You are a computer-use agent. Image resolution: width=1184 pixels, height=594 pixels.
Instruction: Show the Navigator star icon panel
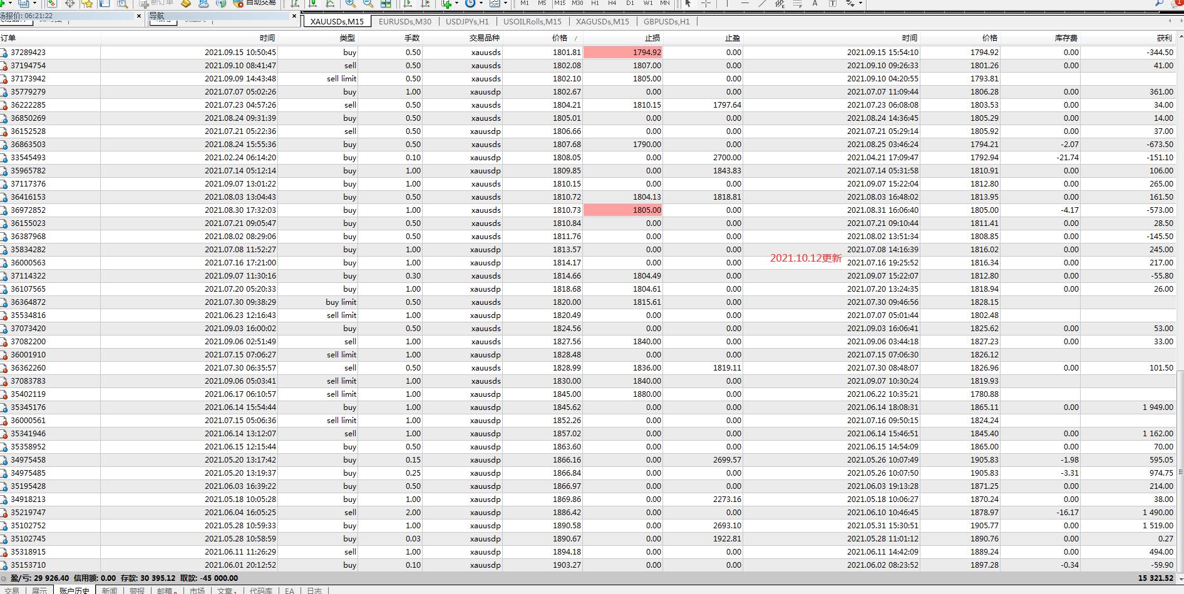tap(87, 3)
